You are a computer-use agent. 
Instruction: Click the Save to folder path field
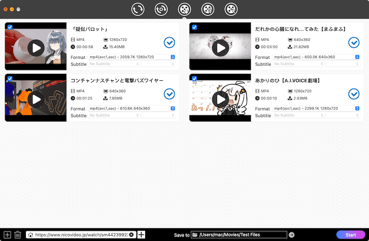(x=239, y=234)
